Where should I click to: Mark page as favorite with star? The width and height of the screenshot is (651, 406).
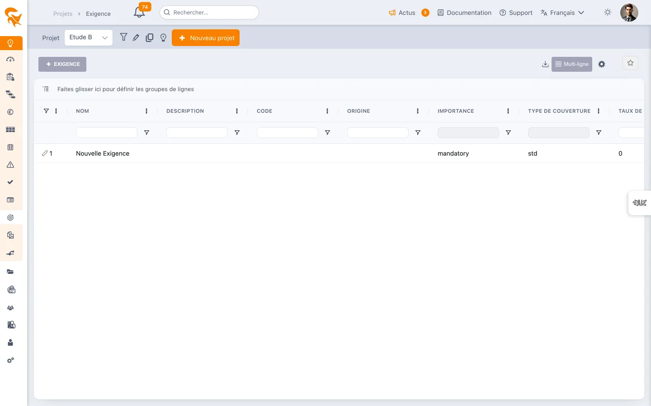pyautogui.click(x=630, y=63)
